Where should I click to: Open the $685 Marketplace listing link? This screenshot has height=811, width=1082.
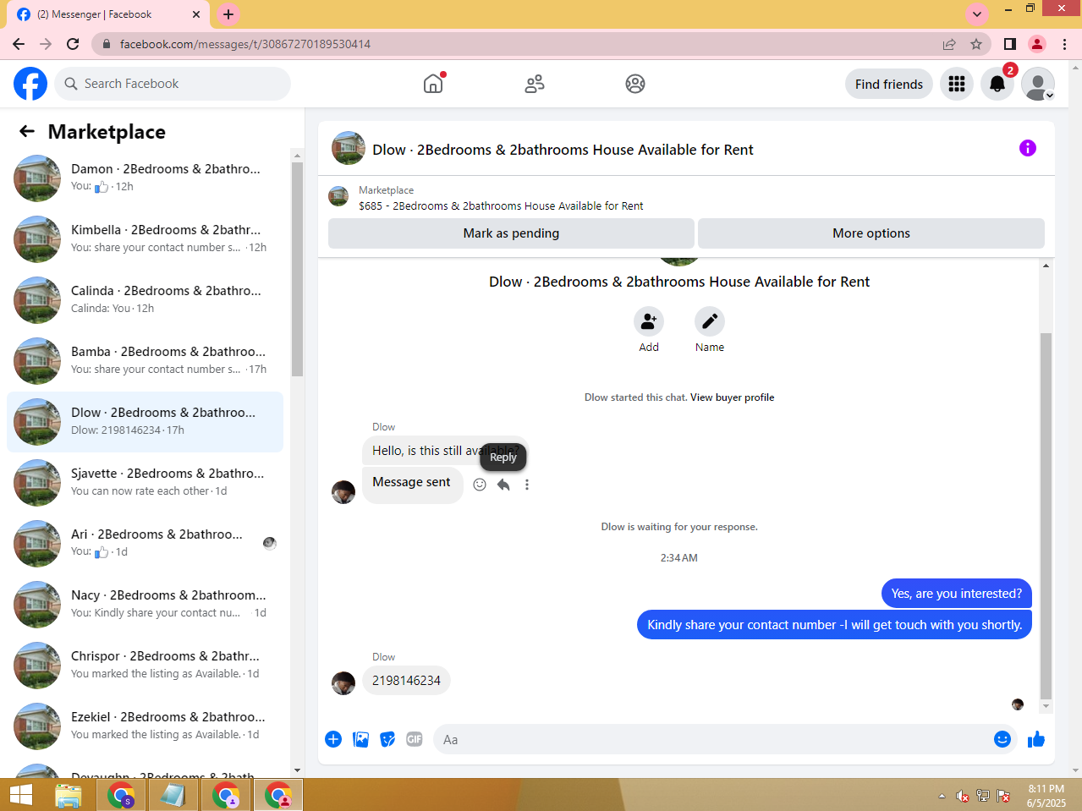tap(501, 205)
